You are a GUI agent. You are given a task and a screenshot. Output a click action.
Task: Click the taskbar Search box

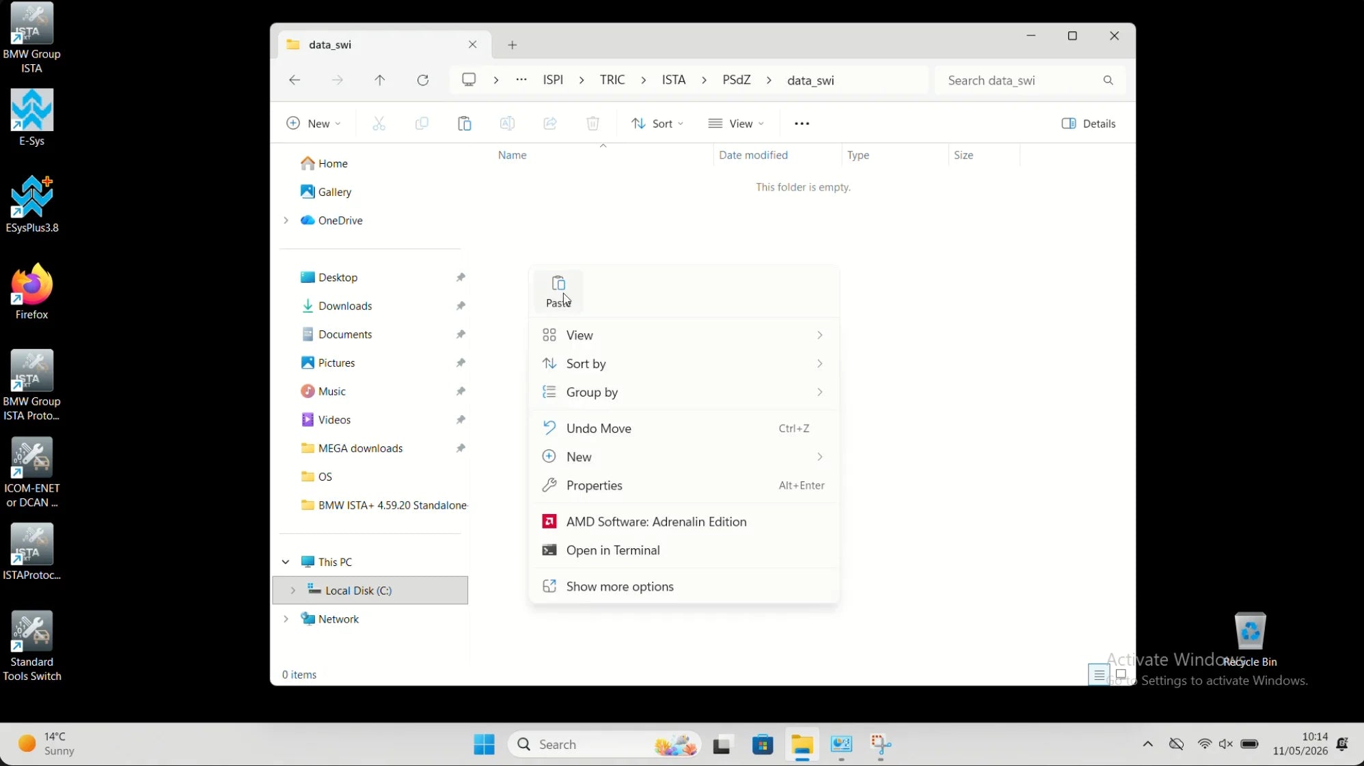pyautogui.click(x=605, y=744)
